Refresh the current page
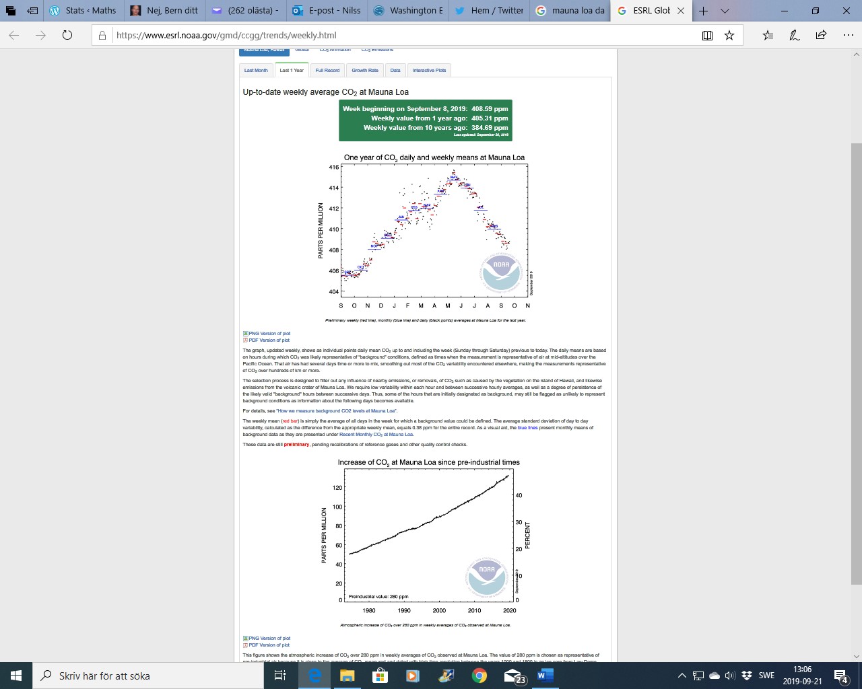This screenshot has width=862, height=689. [67, 36]
